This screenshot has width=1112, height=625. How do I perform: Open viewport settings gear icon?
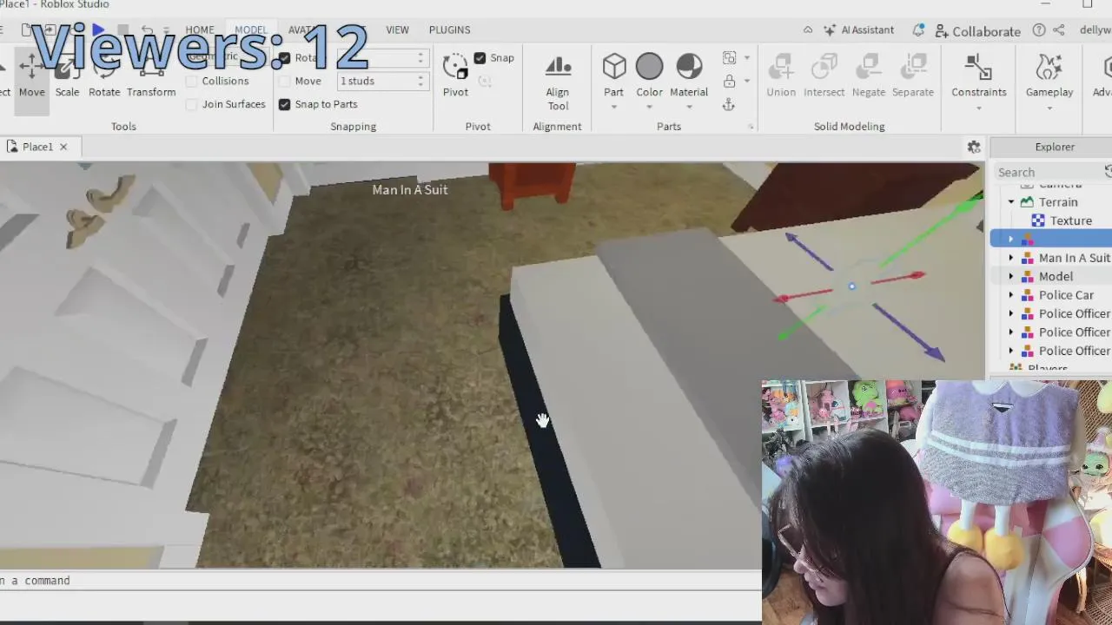[x=974, y=147]
